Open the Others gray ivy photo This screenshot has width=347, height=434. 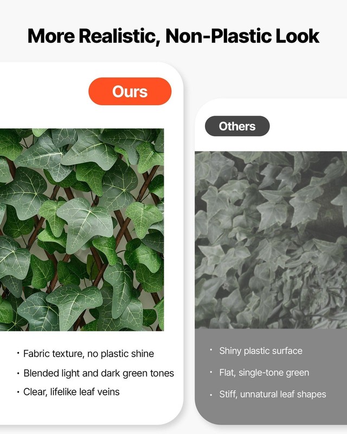[x=271, y=240]
